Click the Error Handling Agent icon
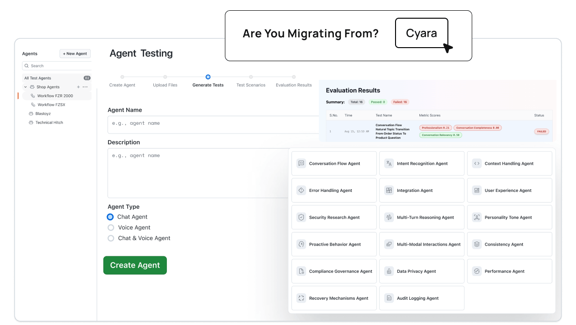576x325 pixels. [301, 191]
